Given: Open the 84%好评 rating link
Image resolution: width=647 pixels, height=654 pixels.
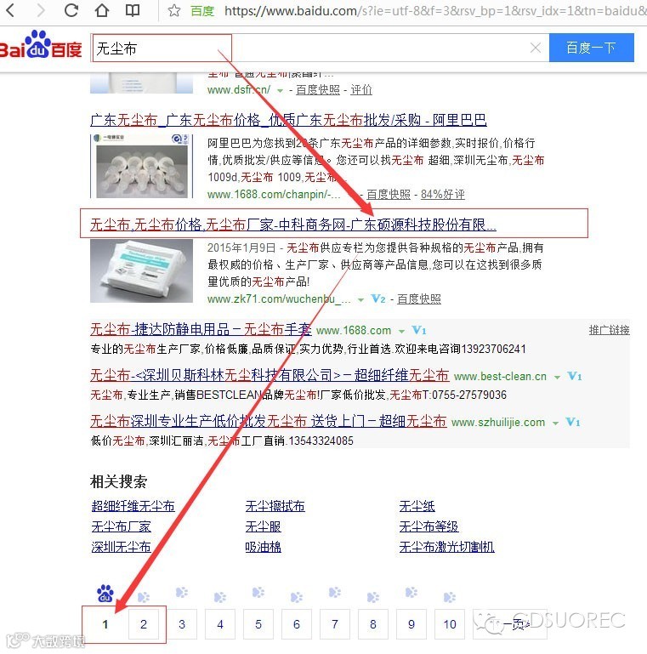Looking at the screenshot, I should 443,195.
